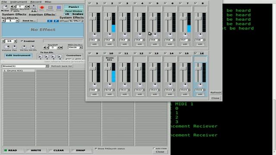
Task: Open the Ch7 MIDI channel dropdown in panel
Action: click(x=185, y=40)
